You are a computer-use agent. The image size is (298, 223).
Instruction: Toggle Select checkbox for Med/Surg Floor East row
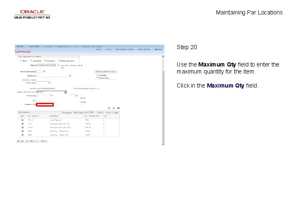pos(22,131)
